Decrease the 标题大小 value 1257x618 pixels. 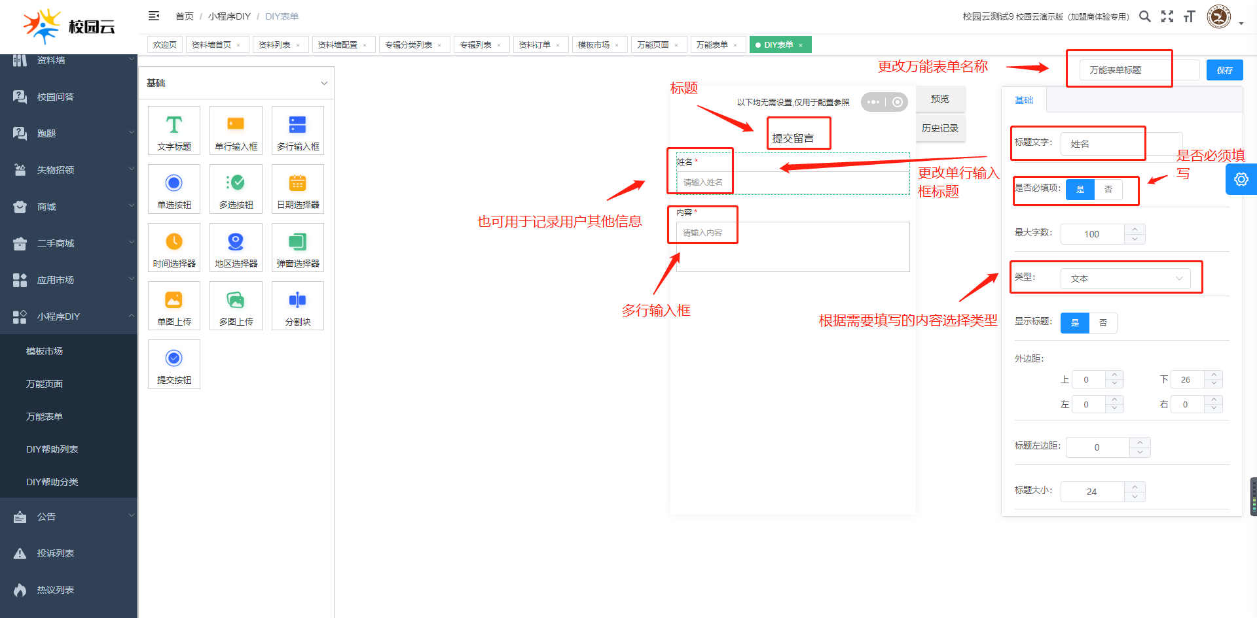coord(1135,497)
